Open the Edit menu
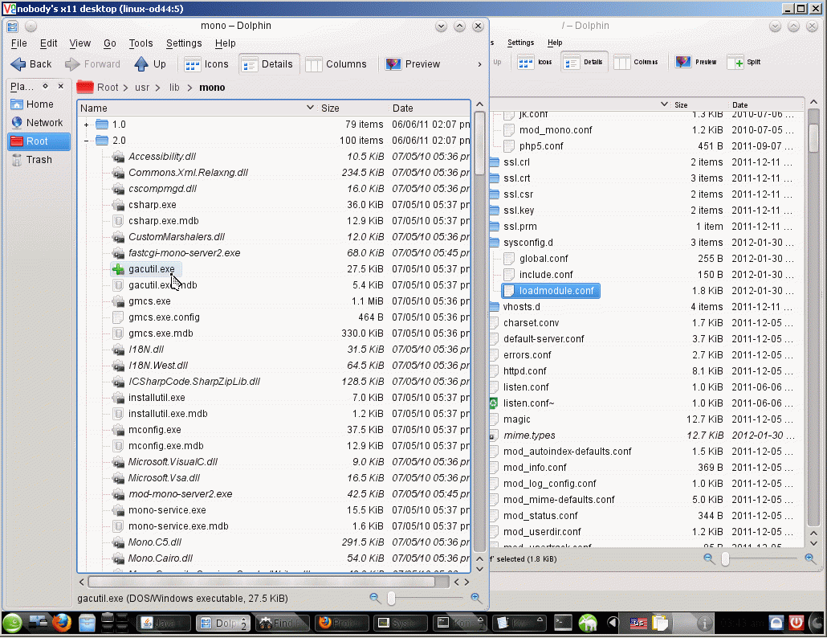827x638 pixels. pos(48,43)
